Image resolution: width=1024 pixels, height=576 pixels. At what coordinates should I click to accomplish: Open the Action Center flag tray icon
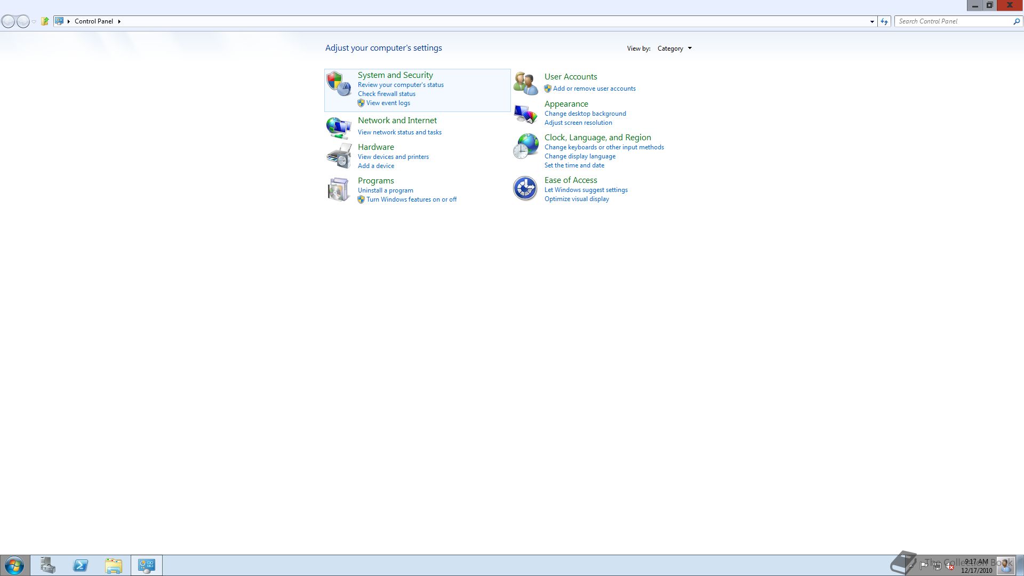pos(924,566)
